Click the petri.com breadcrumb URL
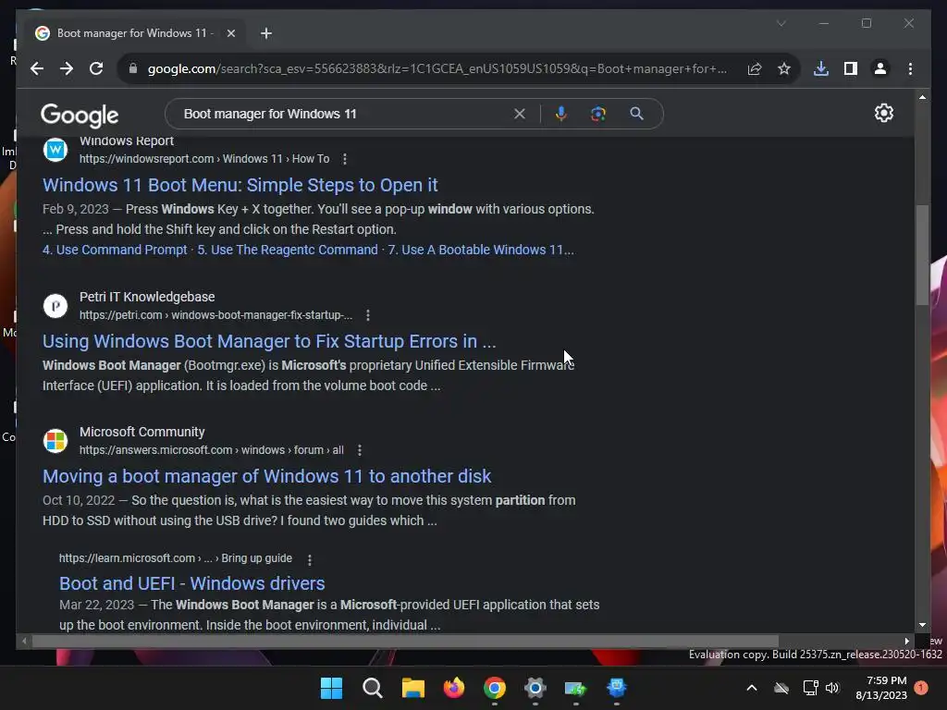The image size is (947, 710). pos(215,315)
